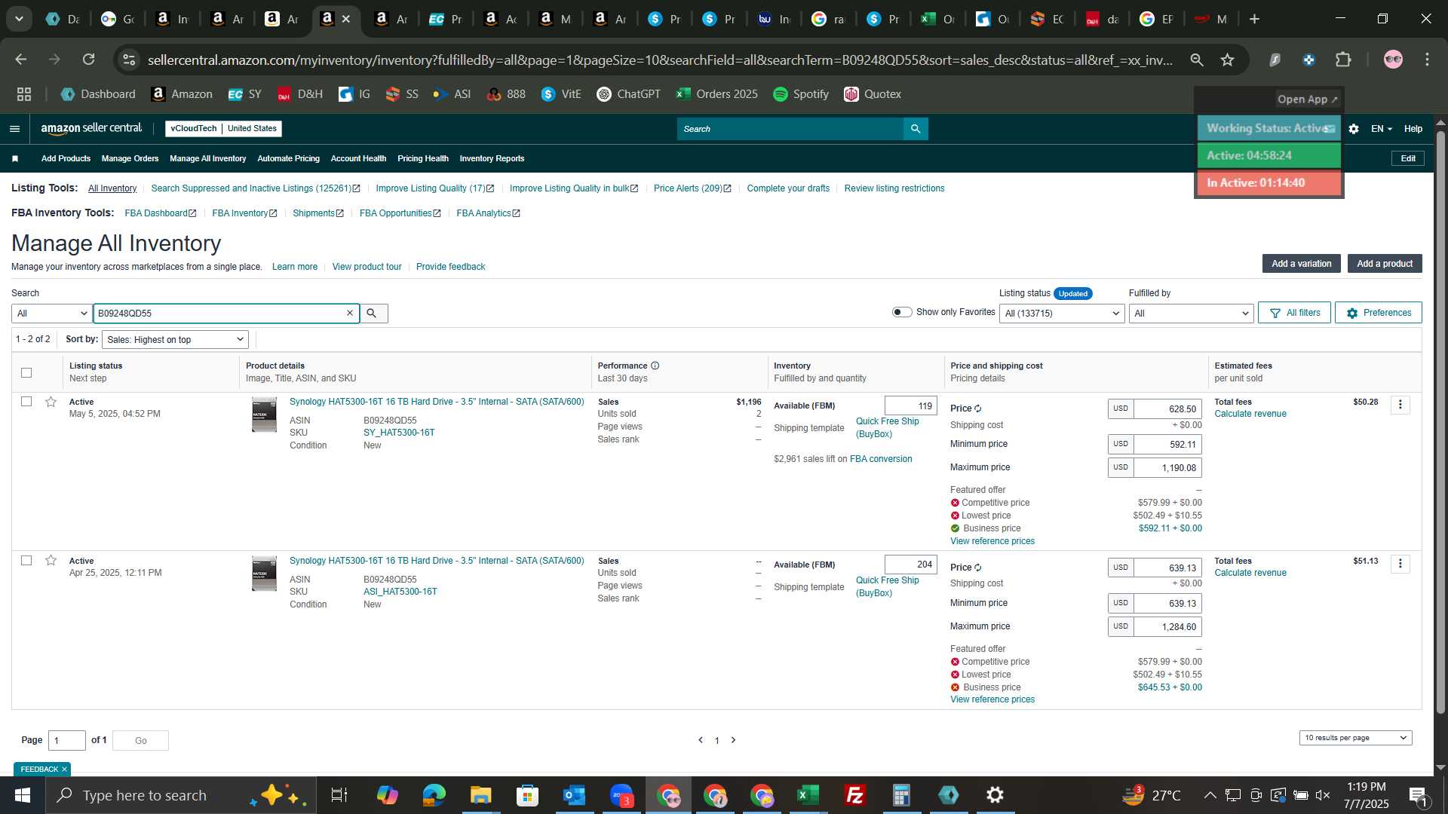Open File Explorer from the taskbar
The image size is (1448, 814).
click(480, 795)
